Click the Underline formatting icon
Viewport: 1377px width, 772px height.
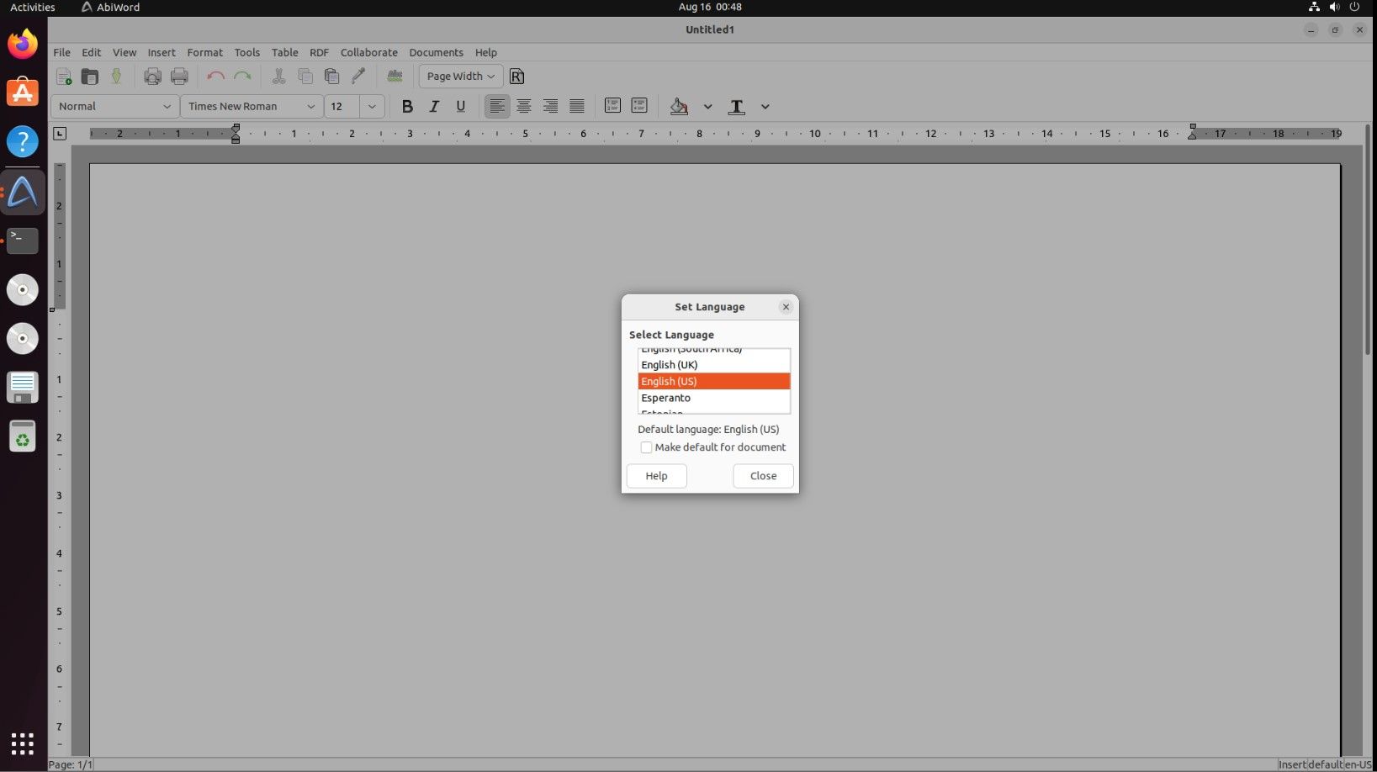[460, 106]
